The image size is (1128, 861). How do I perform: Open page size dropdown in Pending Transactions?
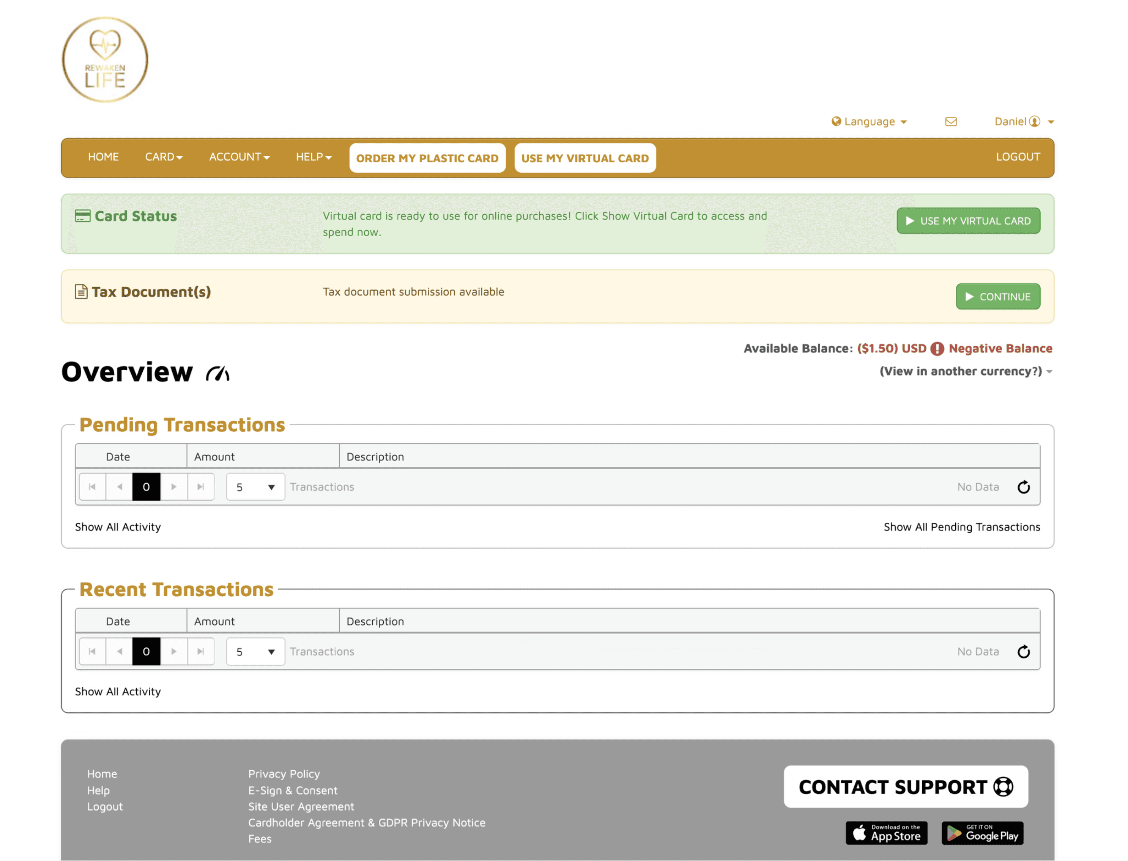coord(255,487)
